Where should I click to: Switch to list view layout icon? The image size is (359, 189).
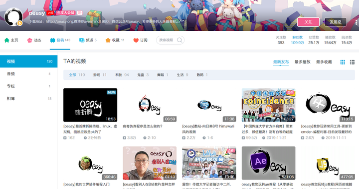[353, 62]
